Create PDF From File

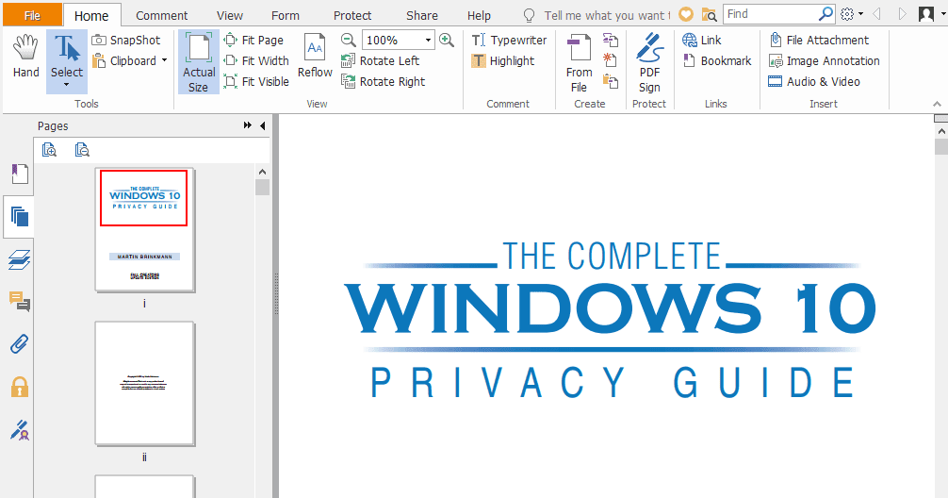[580, 63]
